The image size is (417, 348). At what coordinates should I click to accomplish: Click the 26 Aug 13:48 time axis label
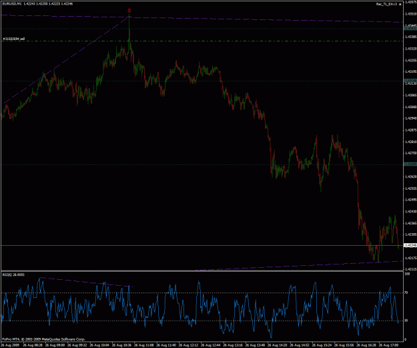click(256, 345)
